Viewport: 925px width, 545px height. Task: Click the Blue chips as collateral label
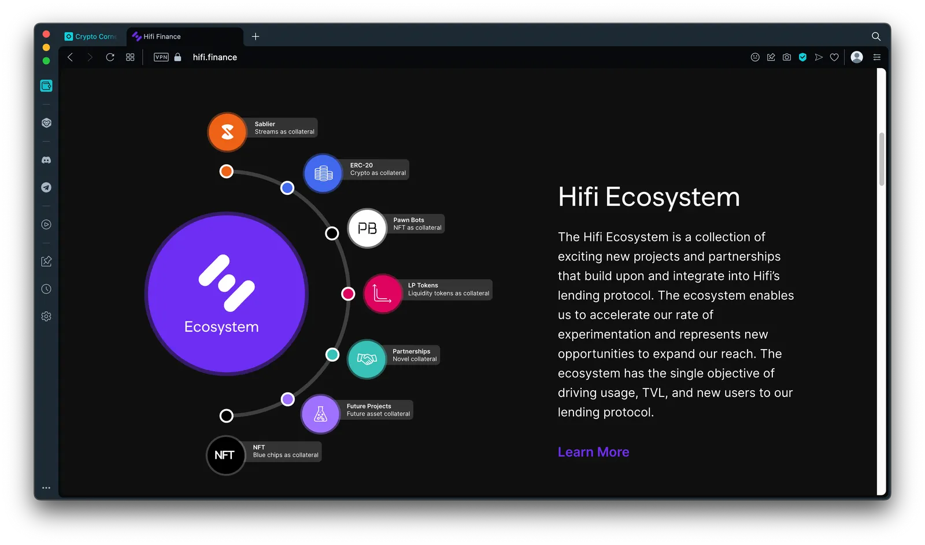pyautogui.click(x=285, y=451)
